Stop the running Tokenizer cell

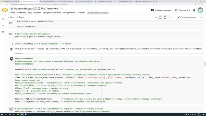(12, 59)
